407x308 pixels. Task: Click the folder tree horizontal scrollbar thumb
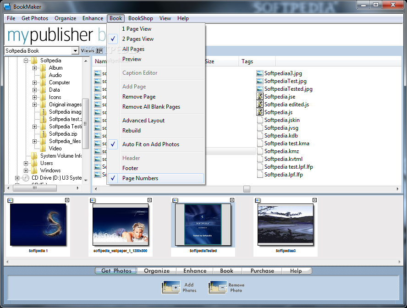click(35, 188)
